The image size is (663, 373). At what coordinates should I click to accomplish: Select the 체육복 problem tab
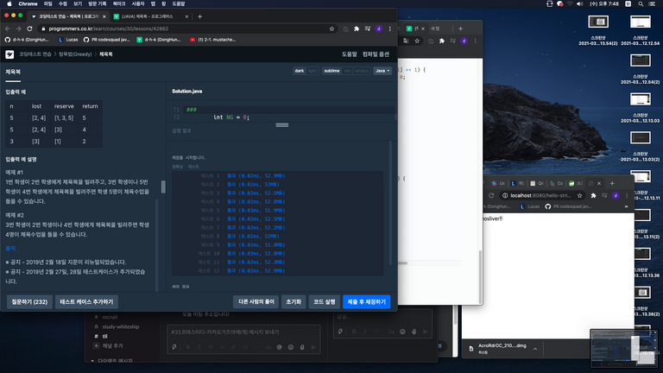click(x=13, y=72)
